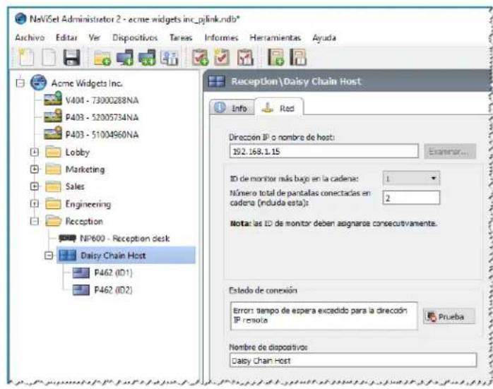Click the task clipboard with red mark icon

point(245,57)
